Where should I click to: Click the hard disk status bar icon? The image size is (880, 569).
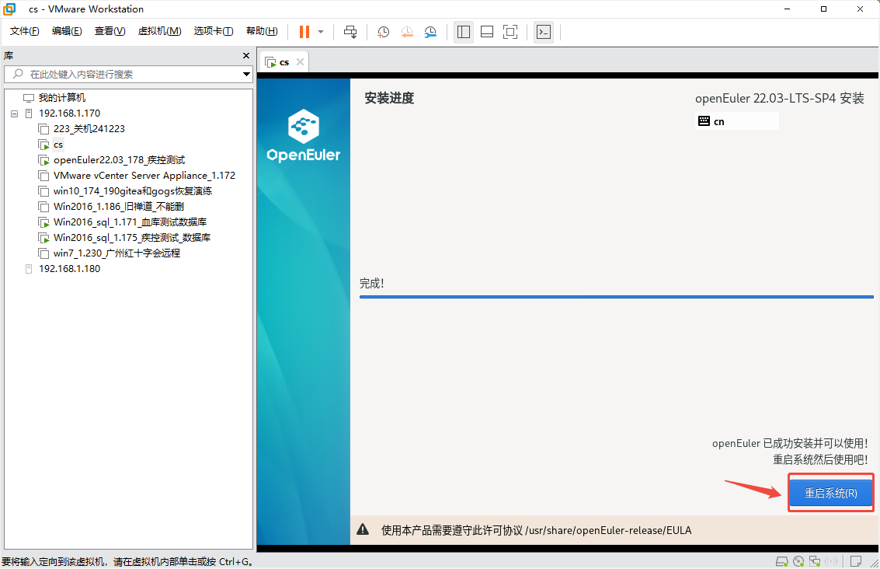782,561
